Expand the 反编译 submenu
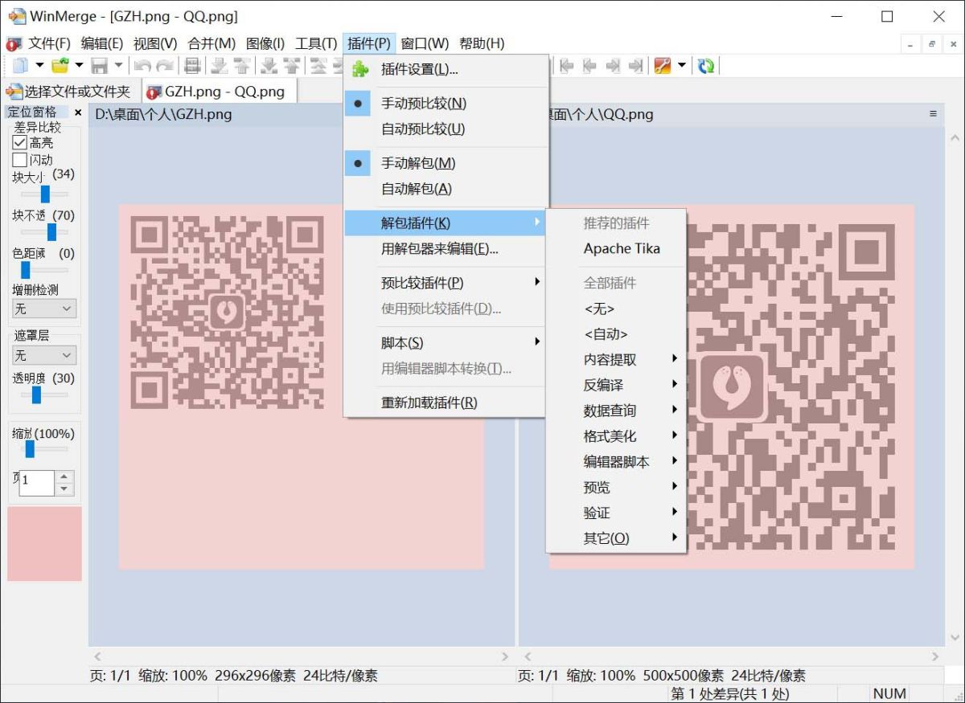 616,385
